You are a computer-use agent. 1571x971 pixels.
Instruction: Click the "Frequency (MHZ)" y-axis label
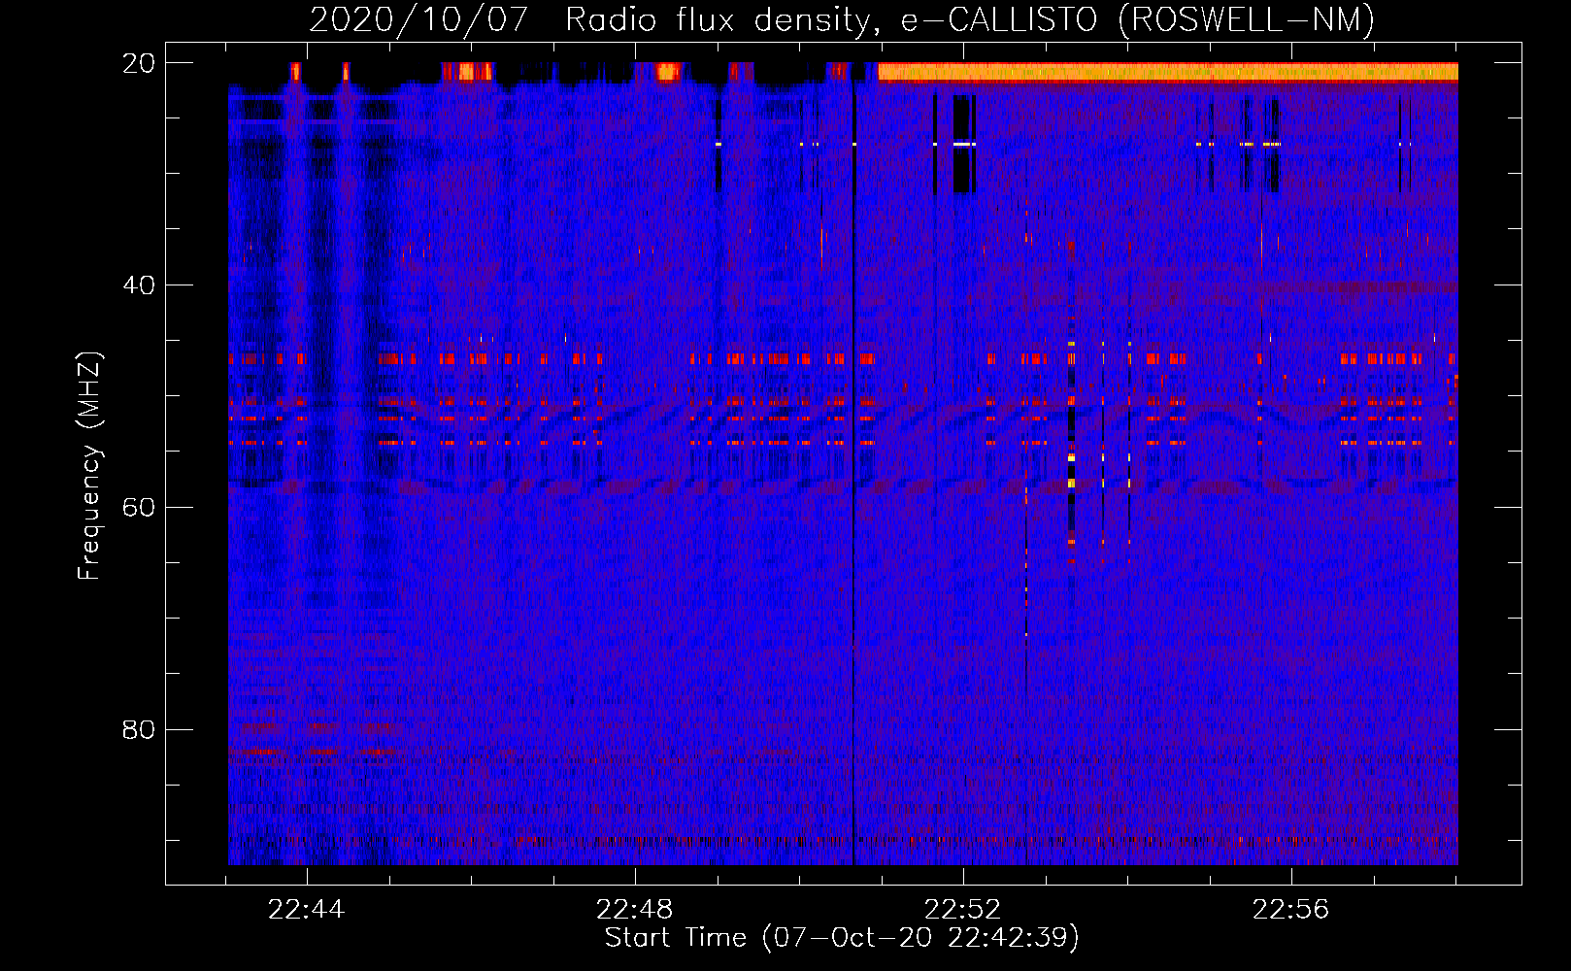click(x=88, y=465)
